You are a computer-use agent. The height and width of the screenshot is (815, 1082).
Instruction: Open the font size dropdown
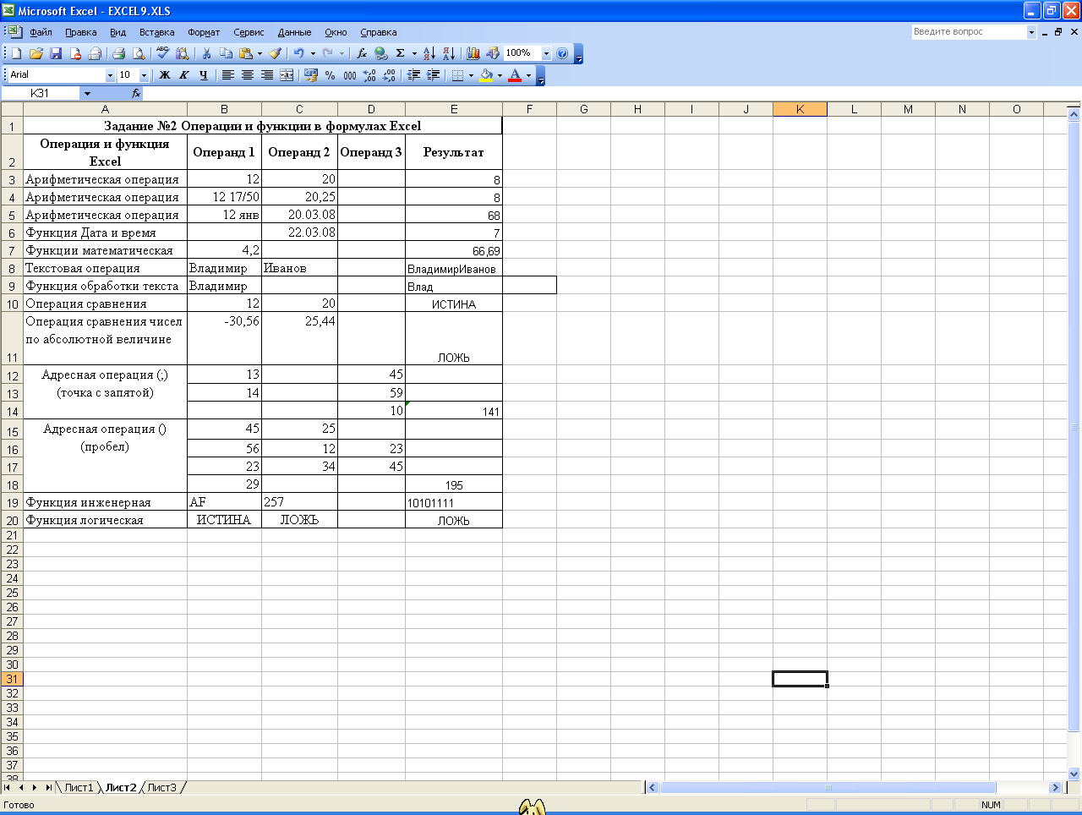tap(144, 75)
